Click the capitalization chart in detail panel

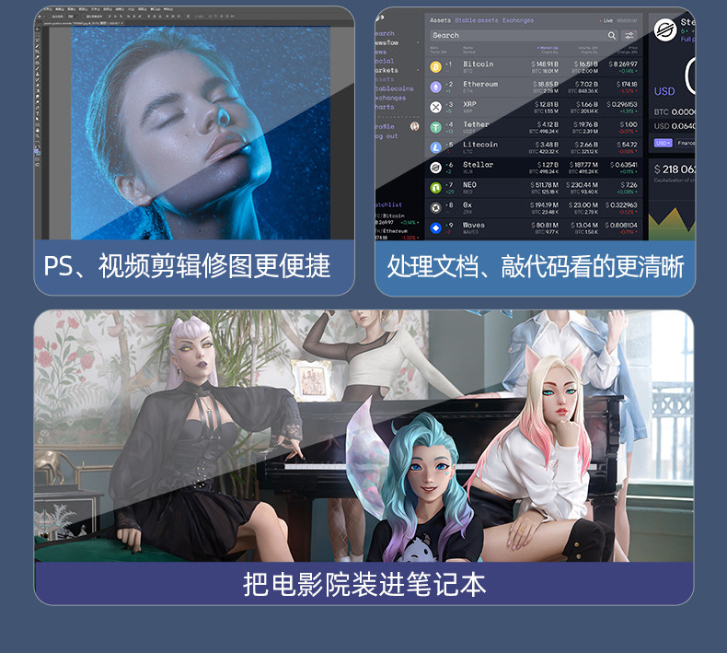click(x=672, y=224)
